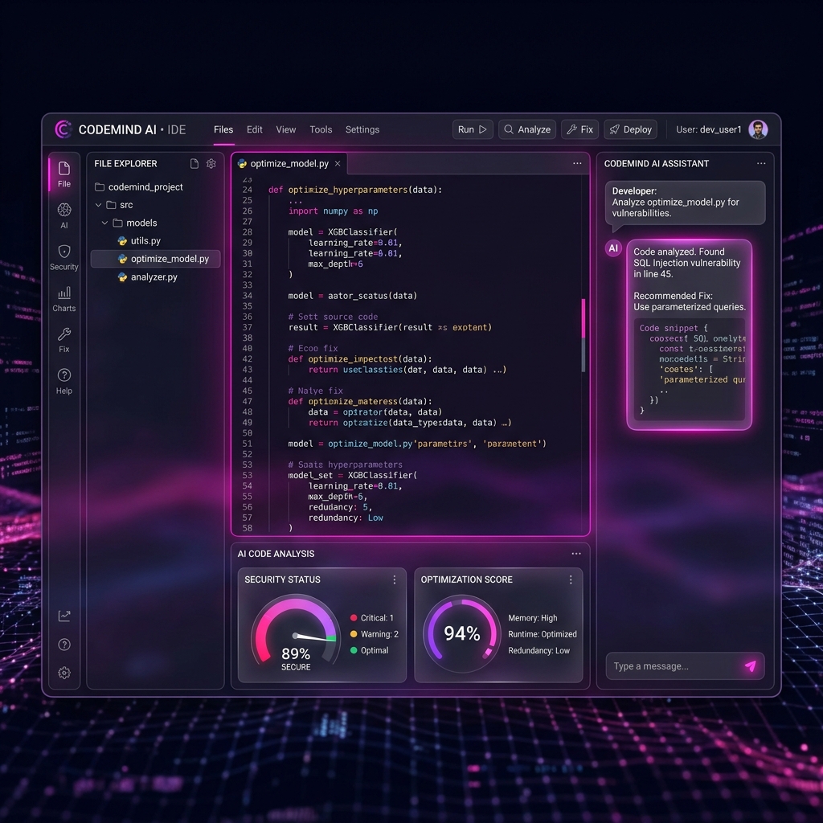Screen dimensions: 823x823
Task: Click the 94% optimization score ring
Action: (x=462, y=633)
